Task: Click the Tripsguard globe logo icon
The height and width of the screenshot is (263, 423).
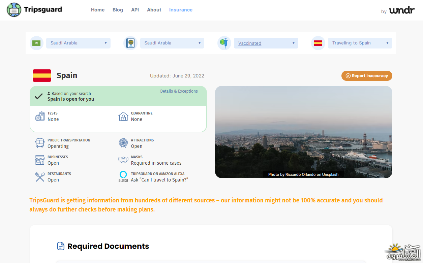Action: [x=14, y=10]
